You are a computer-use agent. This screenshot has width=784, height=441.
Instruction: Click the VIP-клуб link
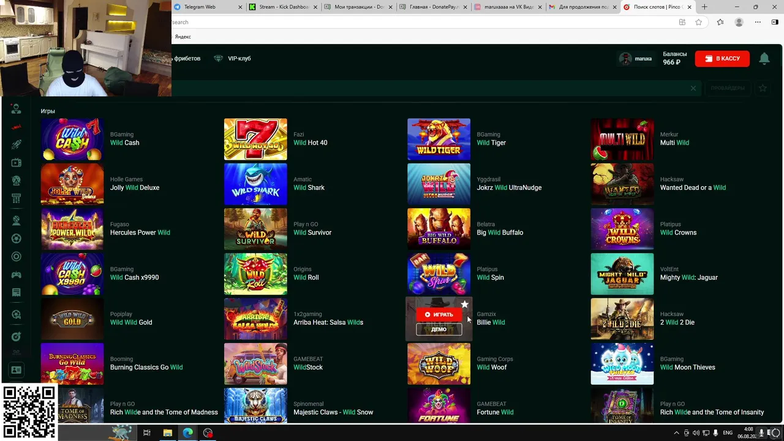(239, 59)
